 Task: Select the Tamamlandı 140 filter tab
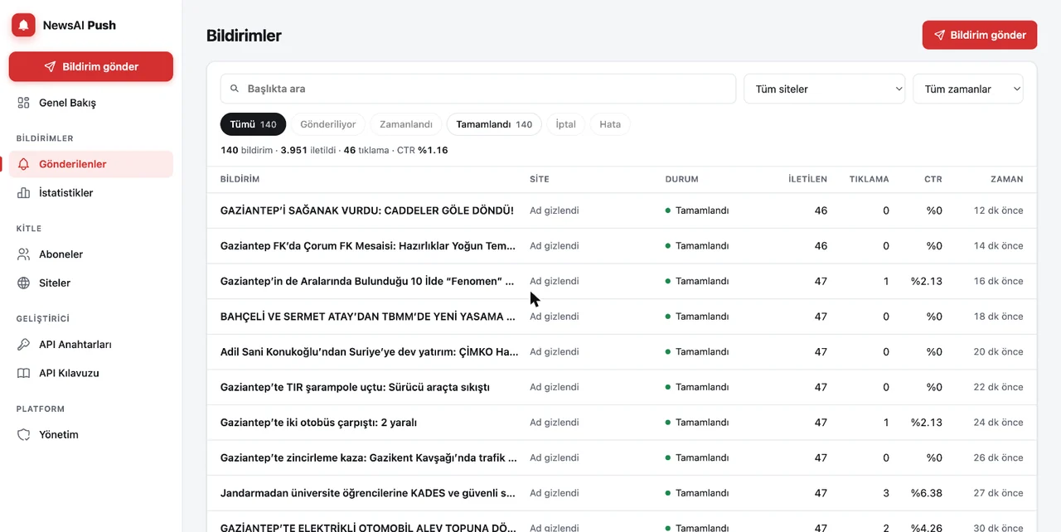(x=494, y=124)
